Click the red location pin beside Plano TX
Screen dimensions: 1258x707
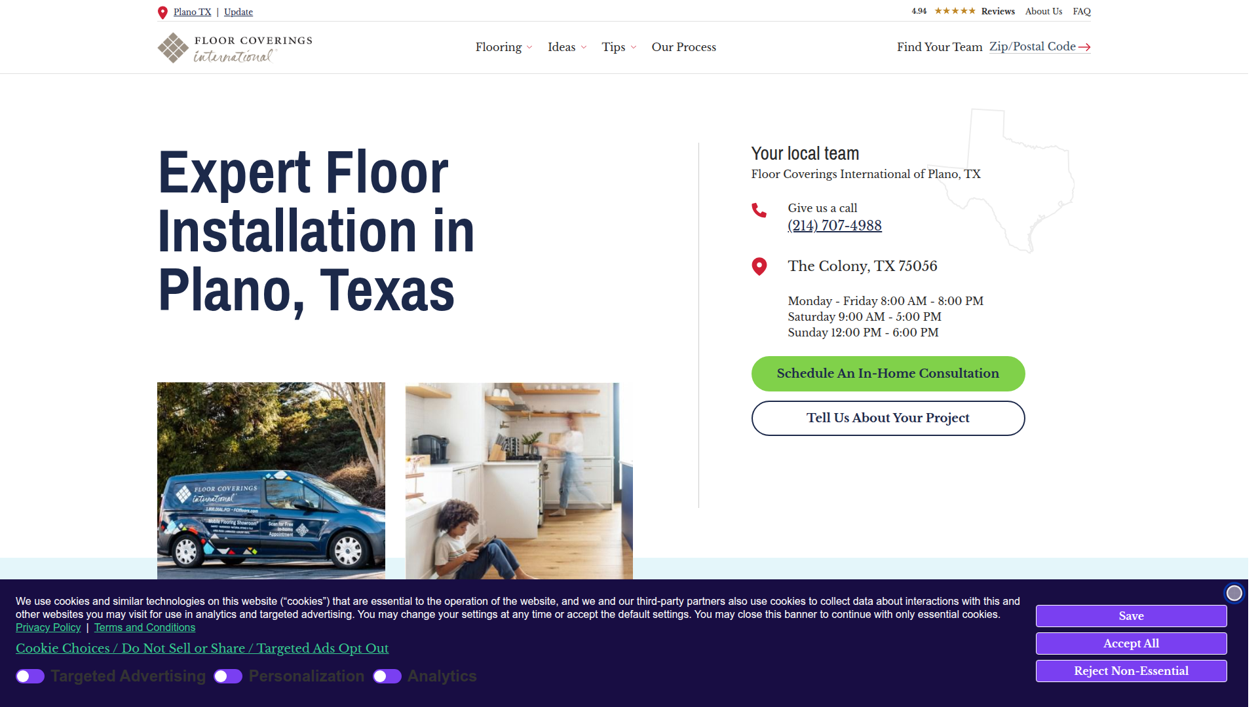[x=162, y=12]
